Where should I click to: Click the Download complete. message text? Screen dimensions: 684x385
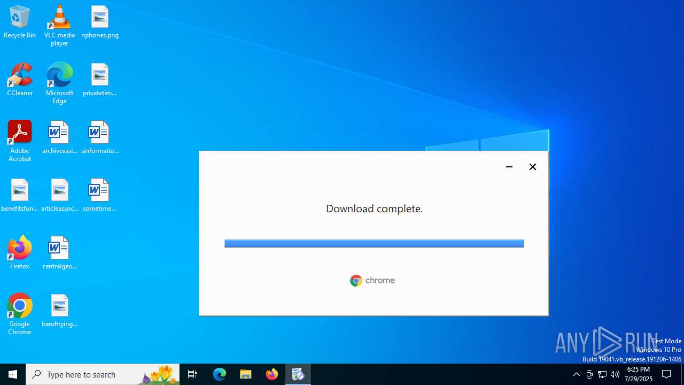374,209
